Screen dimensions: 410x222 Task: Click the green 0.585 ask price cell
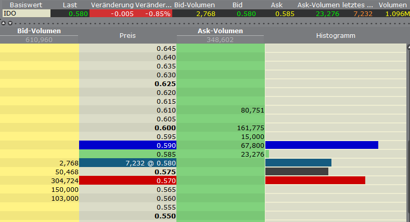(128, 154)
